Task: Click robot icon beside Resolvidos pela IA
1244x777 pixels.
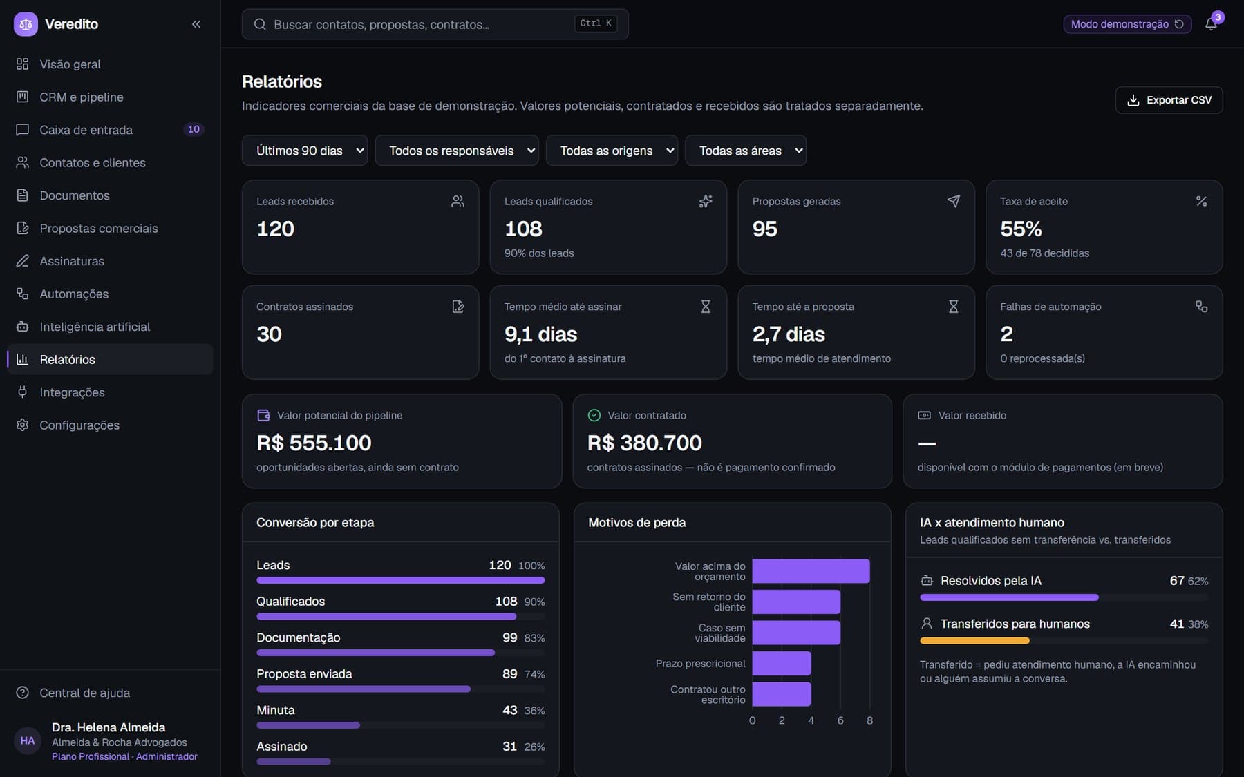Action: coord(927,581)
